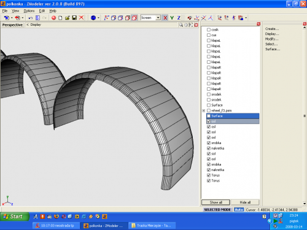307x230 pixels.
Task: Check the wheel_f3.psm visibility checkbox
Action: [x=209, y=110]
